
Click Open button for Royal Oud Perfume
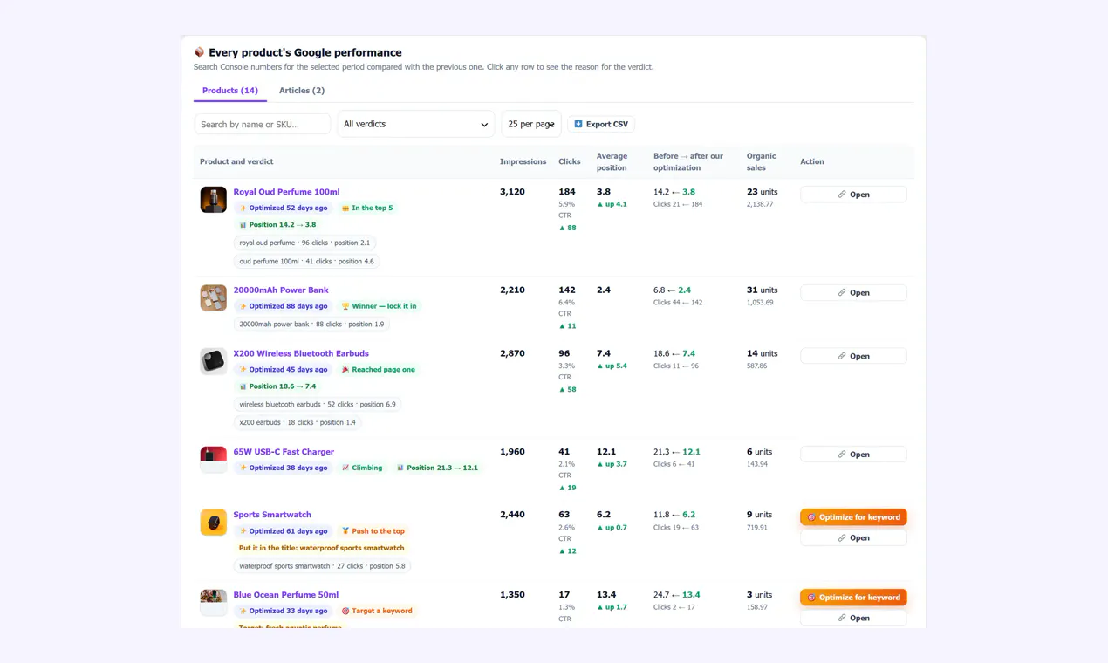tap(853, 195)
